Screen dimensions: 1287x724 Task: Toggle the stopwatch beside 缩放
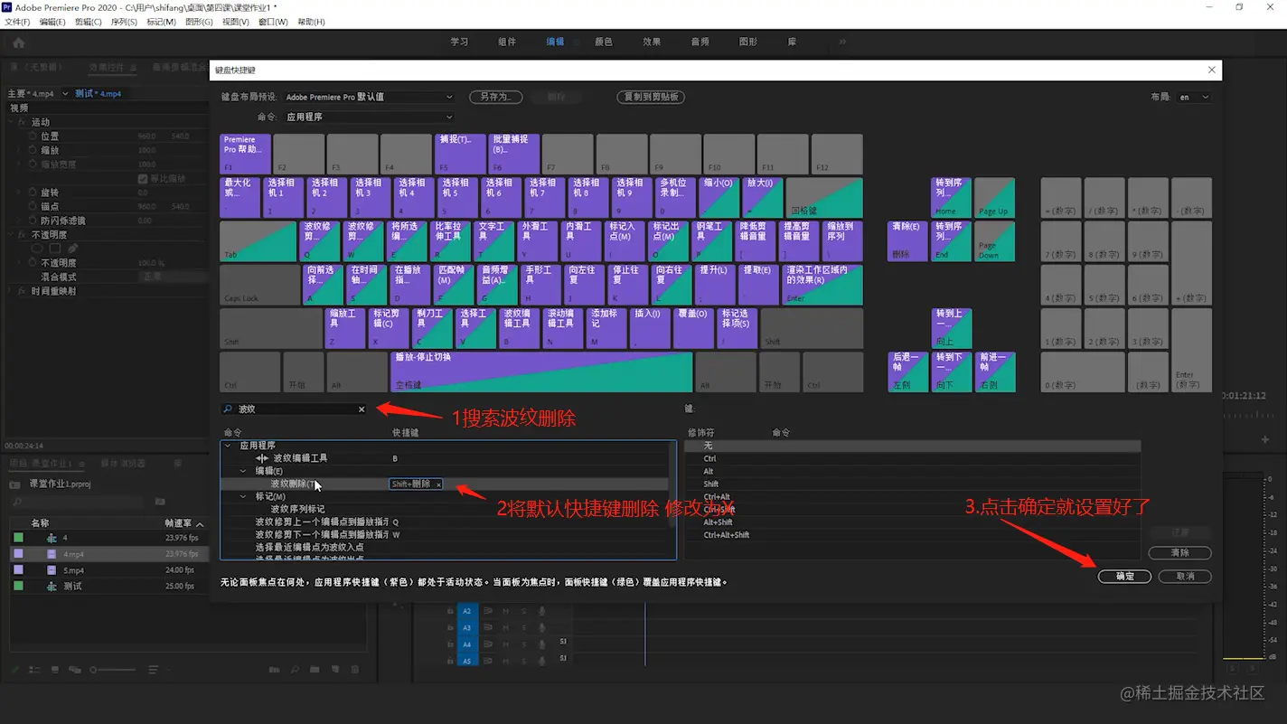click(x=33, y=150)
